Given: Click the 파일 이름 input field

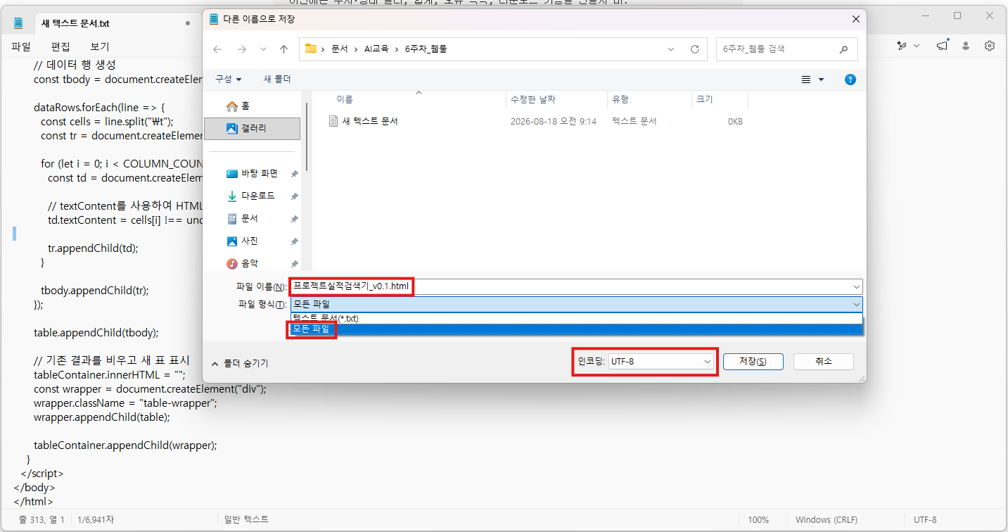Looking at the screenshot, I should [x=570, y=286].
